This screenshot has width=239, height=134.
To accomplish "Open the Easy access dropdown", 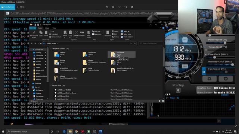I will tap(97, 34).
